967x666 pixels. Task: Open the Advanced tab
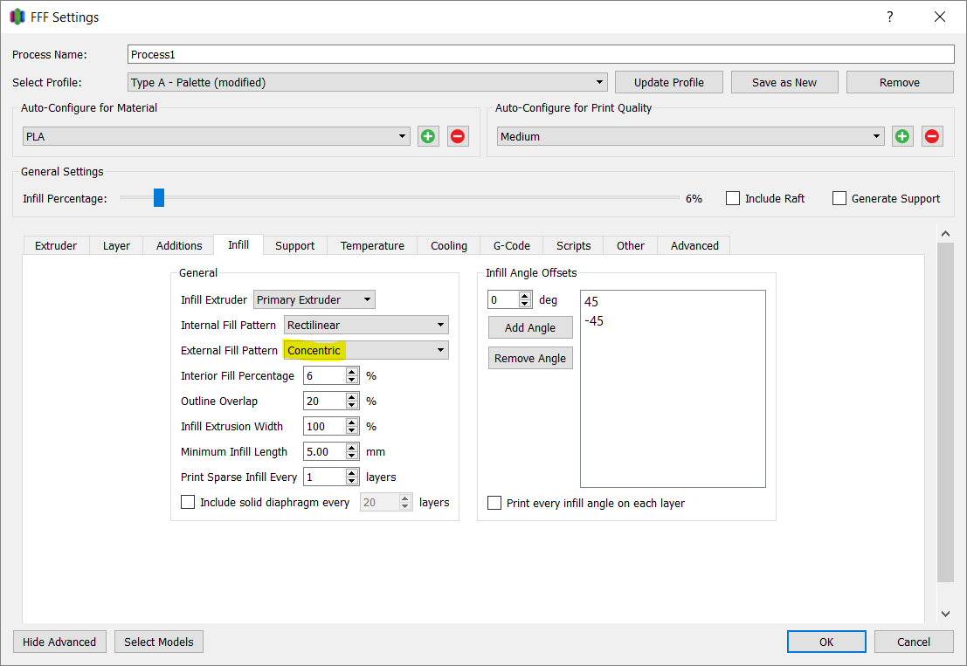coord(694,245)
